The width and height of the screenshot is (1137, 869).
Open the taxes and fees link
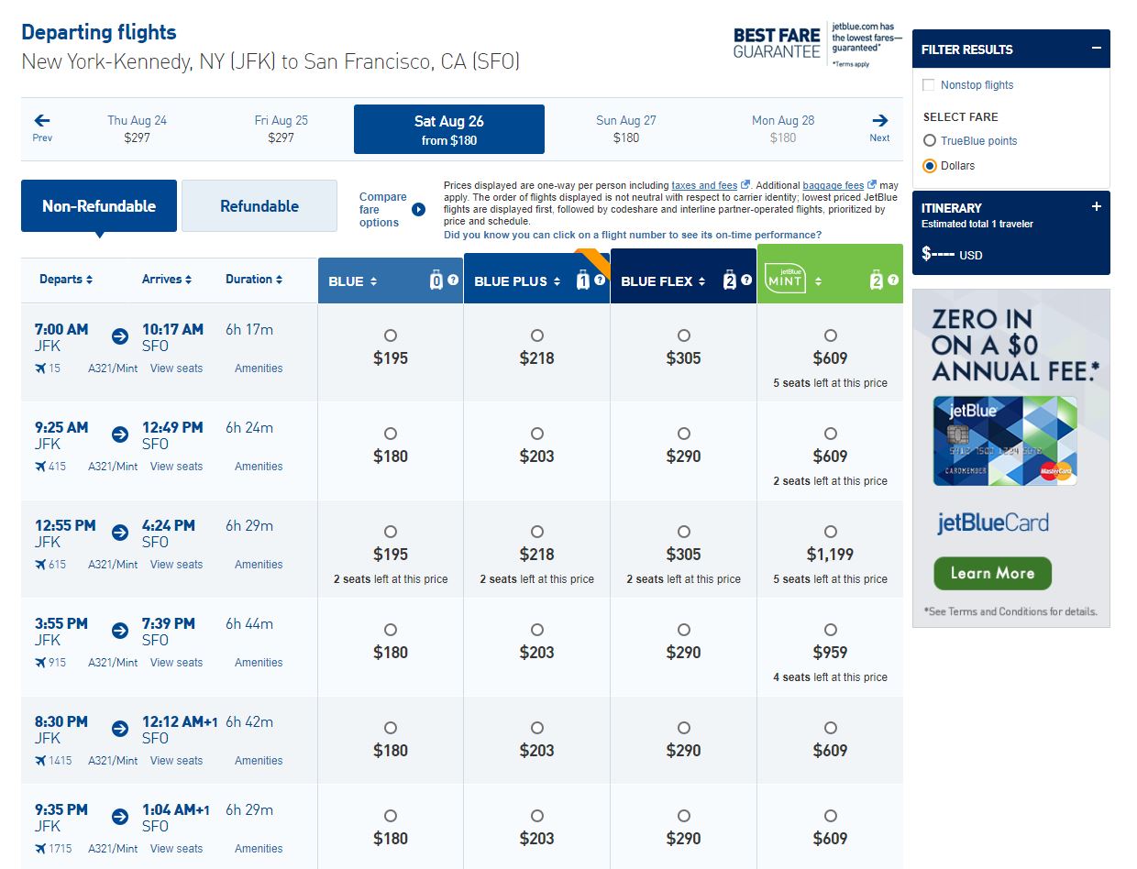point(704,185)
